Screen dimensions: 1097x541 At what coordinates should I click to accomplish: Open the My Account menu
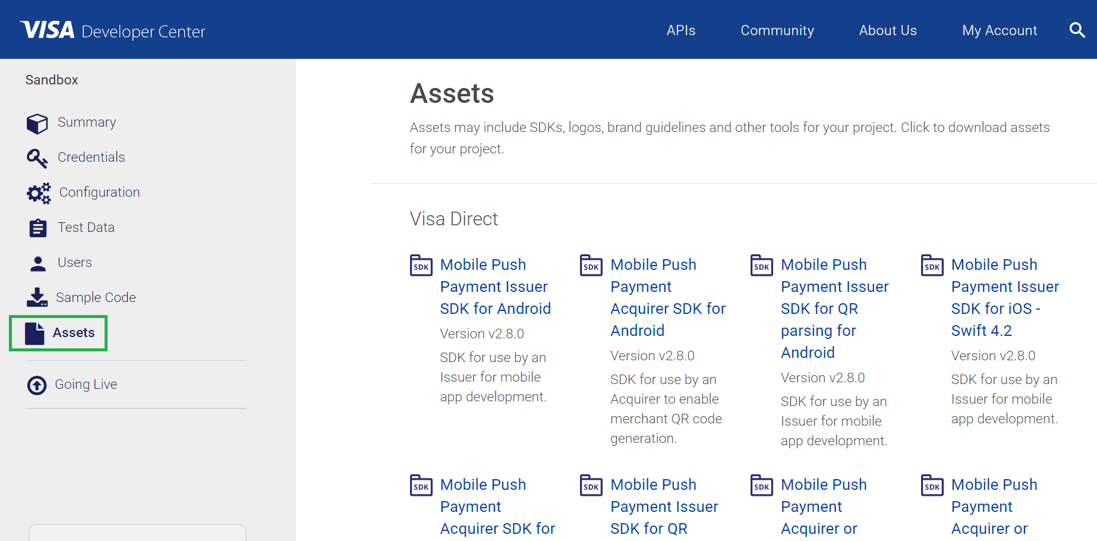point(1000,30)
